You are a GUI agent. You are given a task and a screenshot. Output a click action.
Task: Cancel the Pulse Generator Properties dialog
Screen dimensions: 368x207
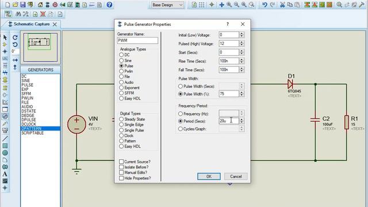[x=236, y=177]
